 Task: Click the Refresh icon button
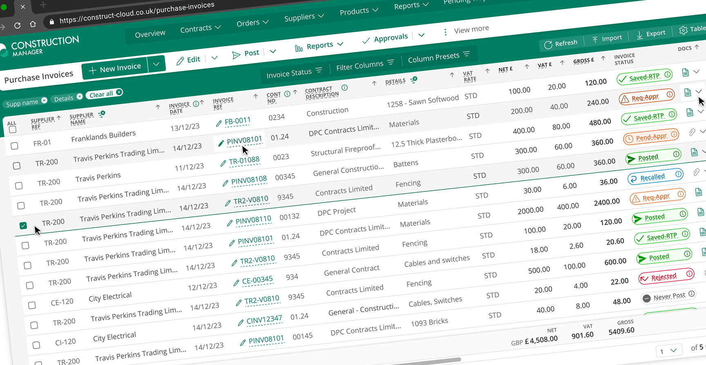(548, 45)
